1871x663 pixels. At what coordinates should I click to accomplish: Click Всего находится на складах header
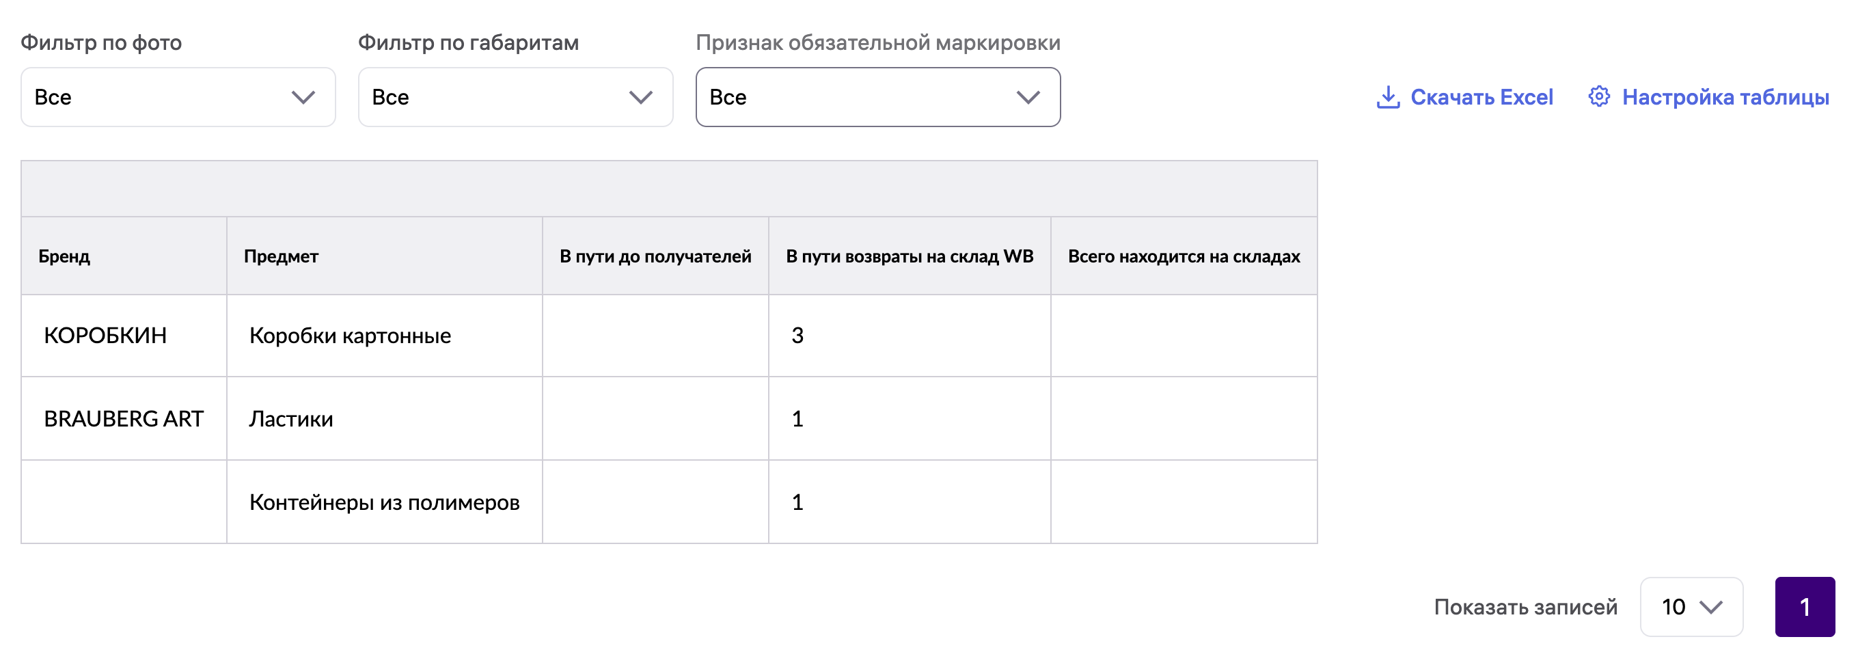[1184, 256]
